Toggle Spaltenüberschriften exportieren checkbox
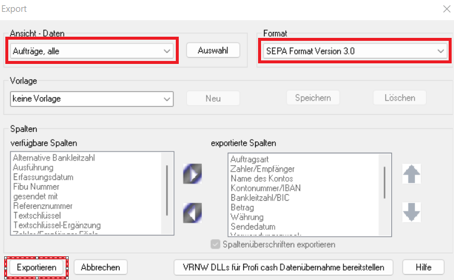Image resolution: width=454 pixels, height=280 pixels. tap(215, 244)
